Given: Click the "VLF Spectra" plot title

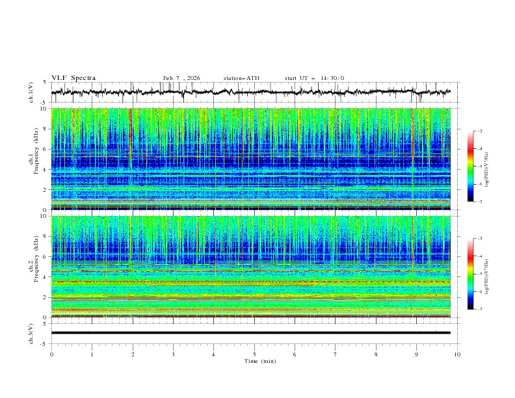Looking at the screenshot, I should pyautogui.click(x=73, y=78).
